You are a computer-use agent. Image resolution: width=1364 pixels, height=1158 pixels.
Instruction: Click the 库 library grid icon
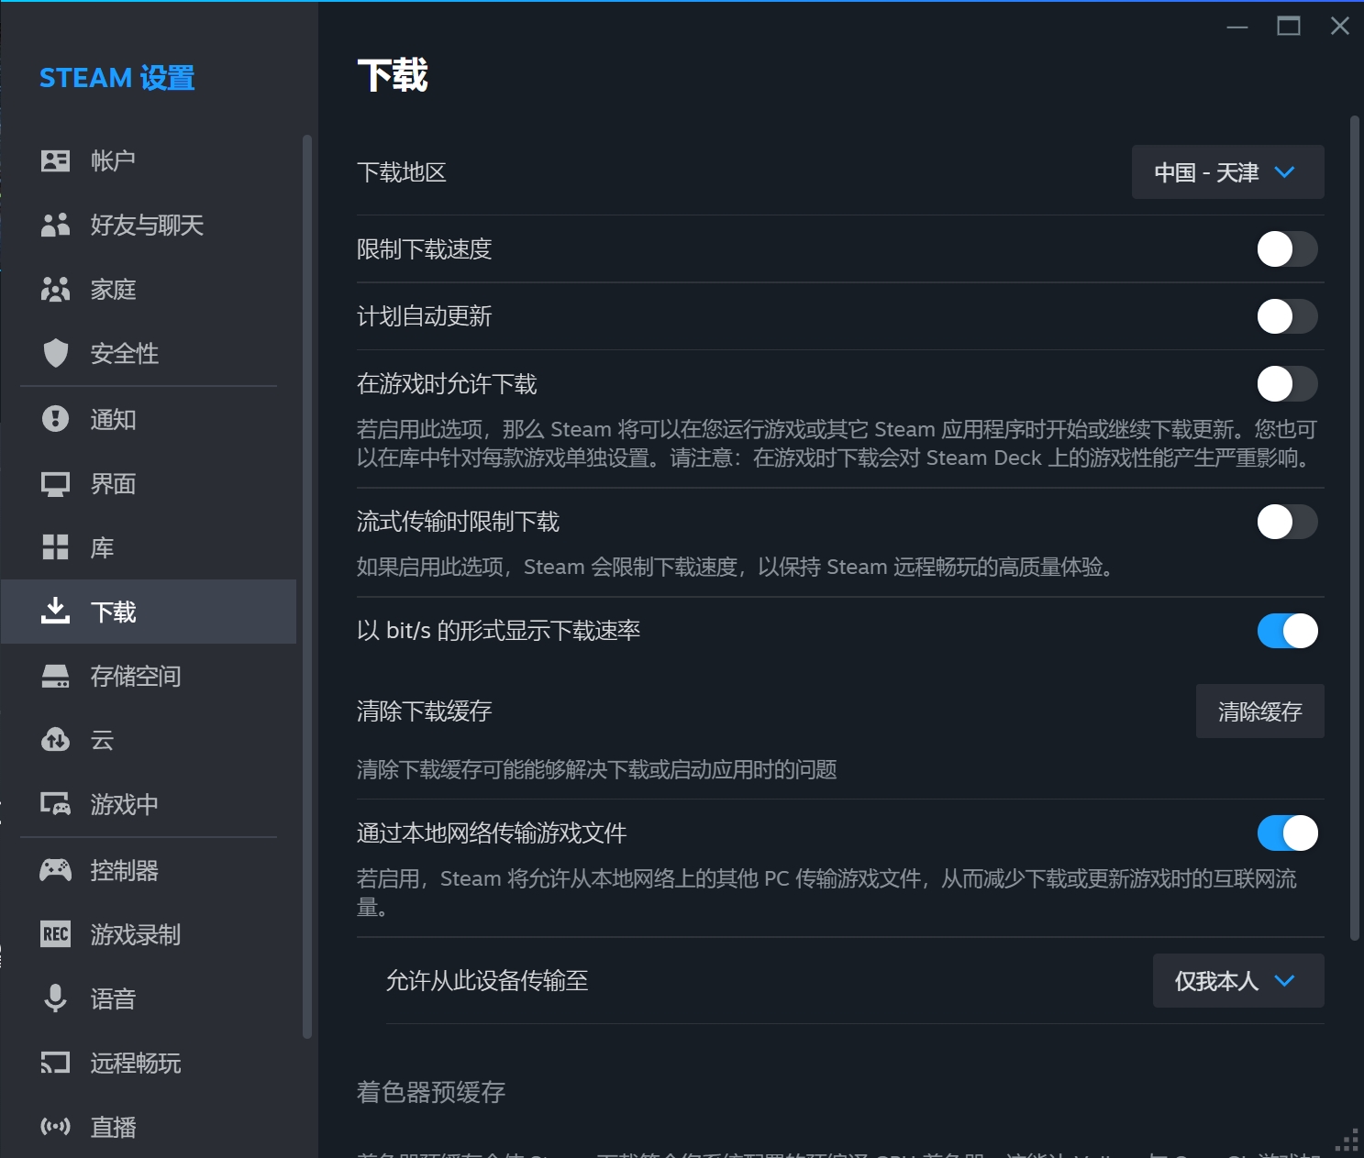click(55, 547)
